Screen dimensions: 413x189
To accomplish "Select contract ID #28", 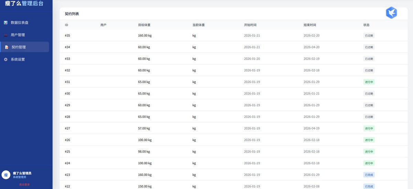I will (x=67, y=117).
